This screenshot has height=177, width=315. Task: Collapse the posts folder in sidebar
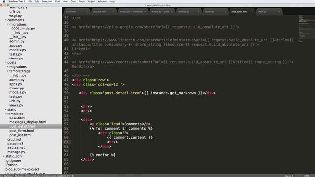(6, 62)
